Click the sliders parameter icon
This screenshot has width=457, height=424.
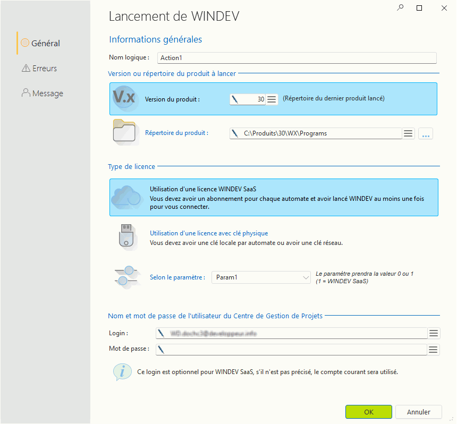coord(126,277)
